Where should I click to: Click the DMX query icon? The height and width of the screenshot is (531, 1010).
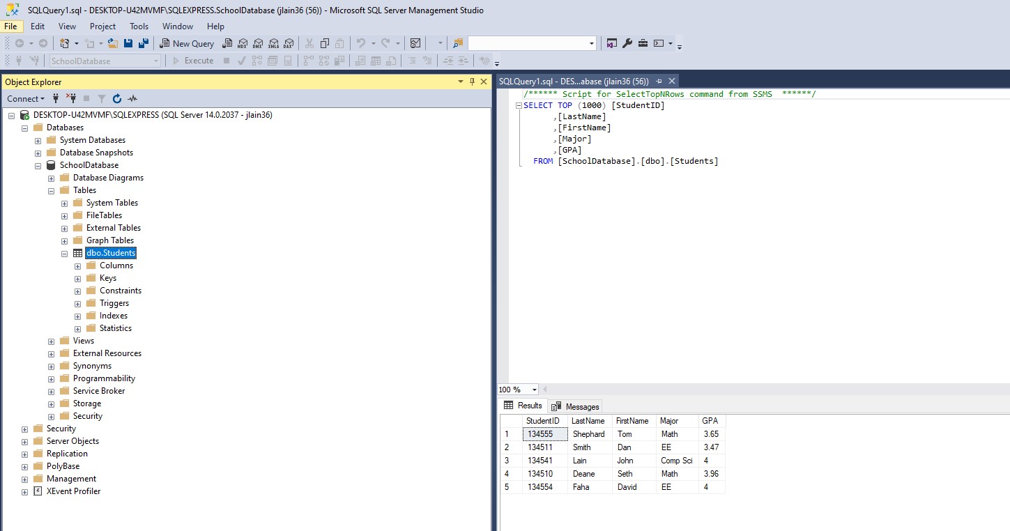pos(258,43)
